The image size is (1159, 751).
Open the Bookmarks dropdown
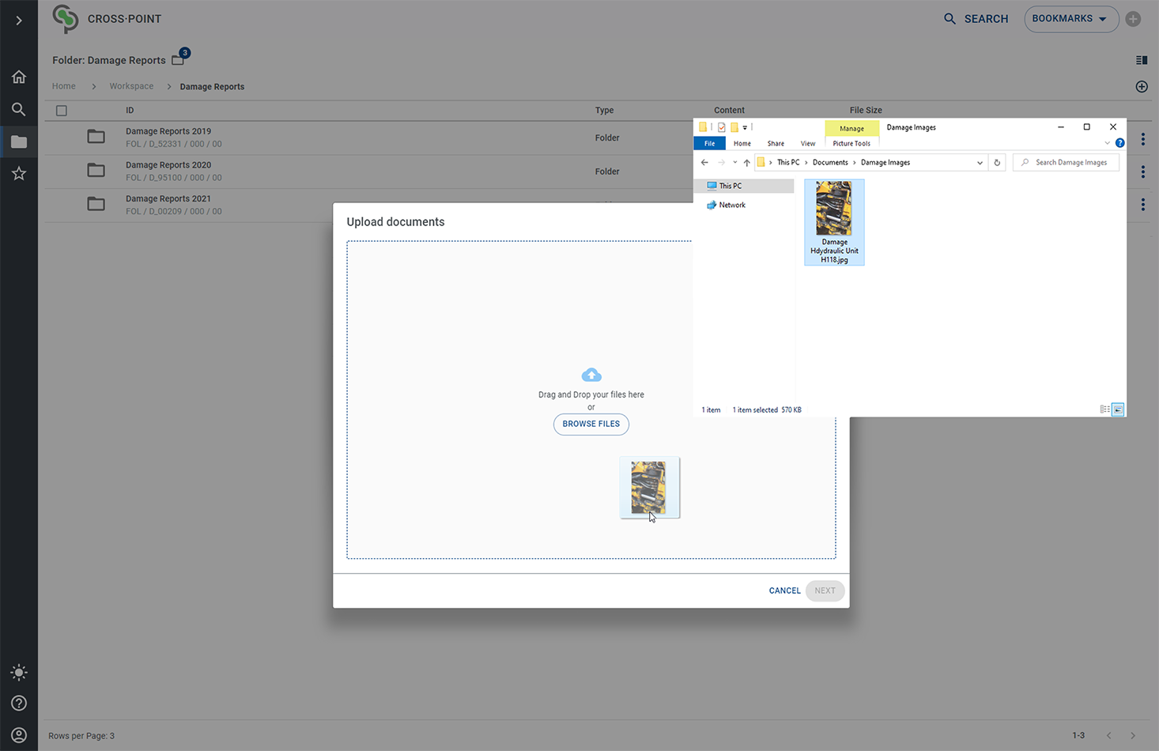pos(1070,19)
